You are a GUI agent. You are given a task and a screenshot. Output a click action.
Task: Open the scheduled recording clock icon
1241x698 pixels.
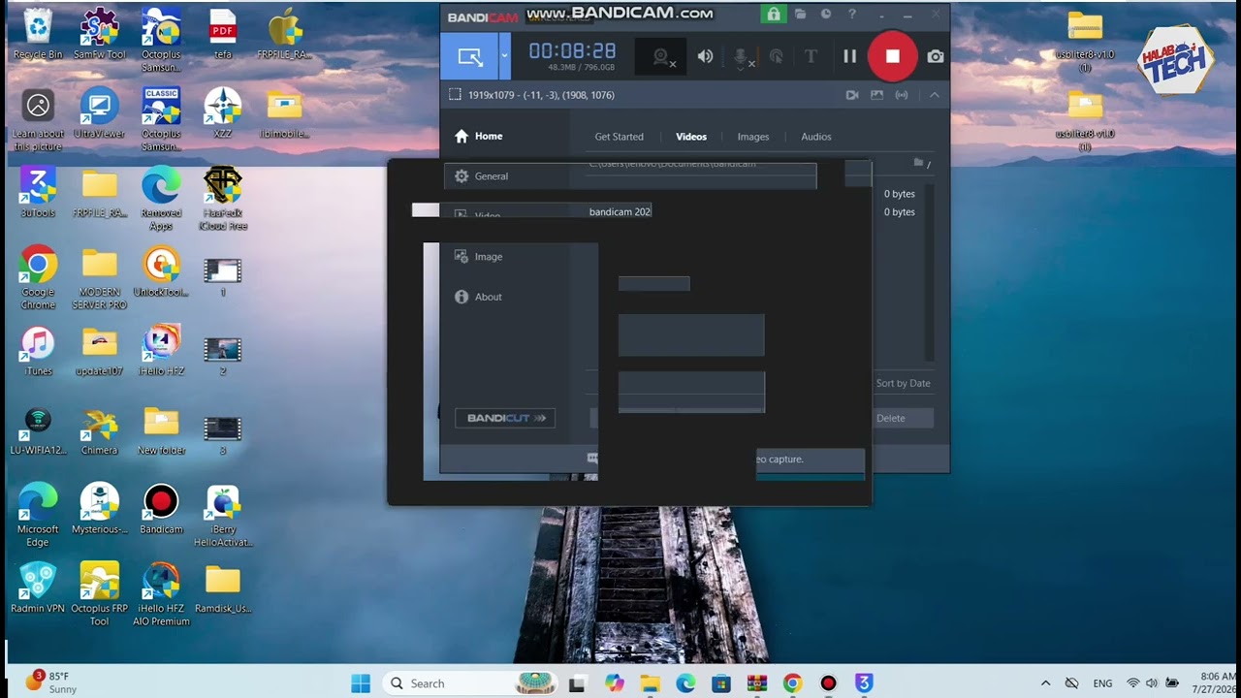tap(826, 15)
